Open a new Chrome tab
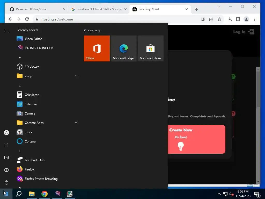The height and width of the screenshot is (199, 265). [196, 10]
